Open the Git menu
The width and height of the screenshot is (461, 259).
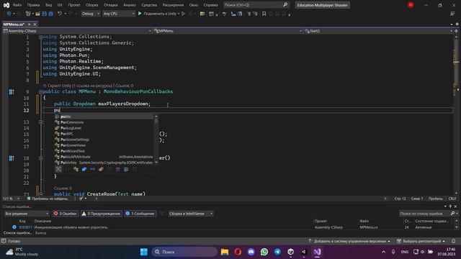[x=60, y=5]
